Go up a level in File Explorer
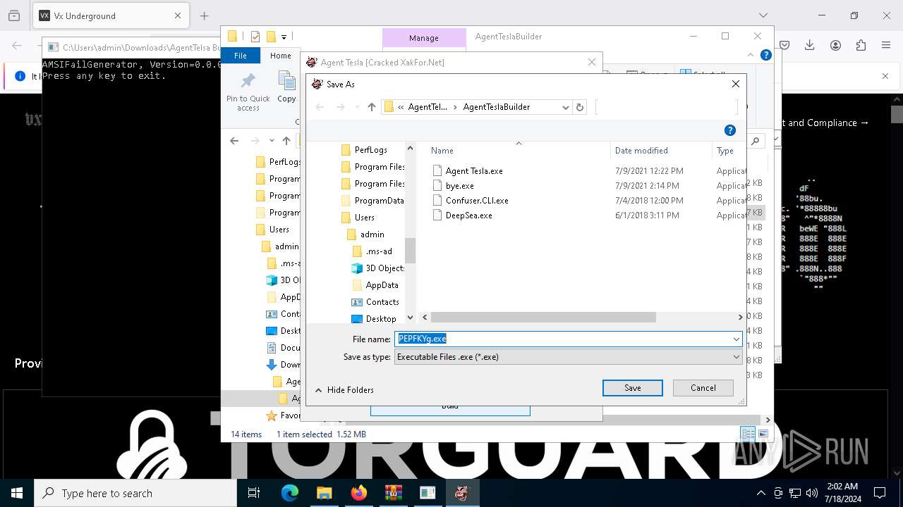 pyautogui.click(x=286, y=141)
